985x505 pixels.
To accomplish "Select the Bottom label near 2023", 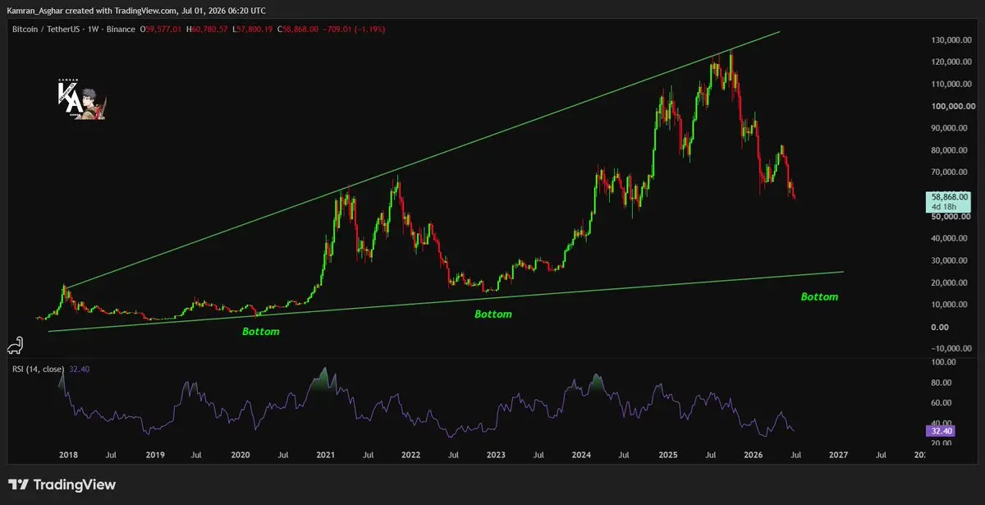I will coord(493,314).
